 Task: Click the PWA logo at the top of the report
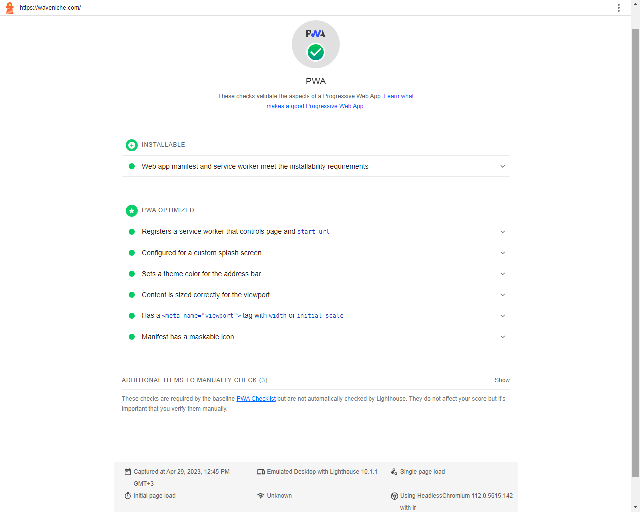click(x=315, y=34)
